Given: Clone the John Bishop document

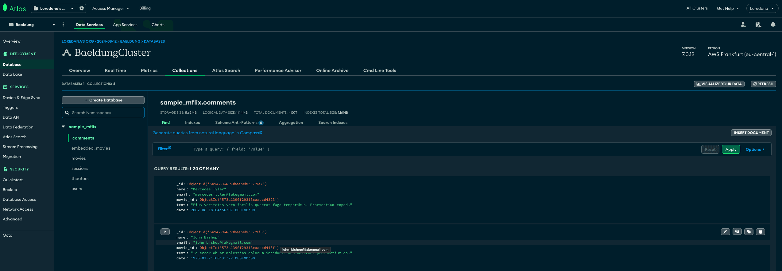Looking at the screenshot, I should [x=749, y=232].
